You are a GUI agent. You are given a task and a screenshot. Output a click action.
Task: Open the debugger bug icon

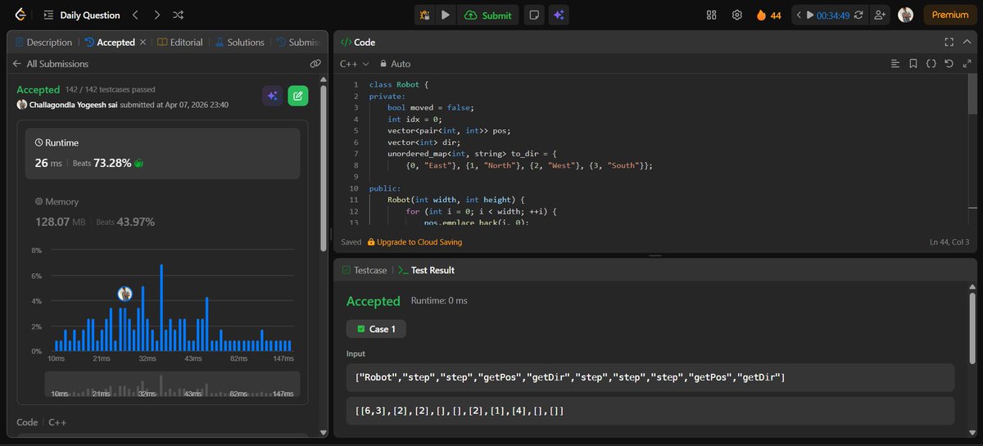tap(424, 15)
